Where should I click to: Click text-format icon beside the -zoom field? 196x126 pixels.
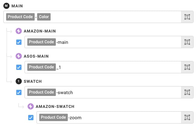tap(187, 117)
